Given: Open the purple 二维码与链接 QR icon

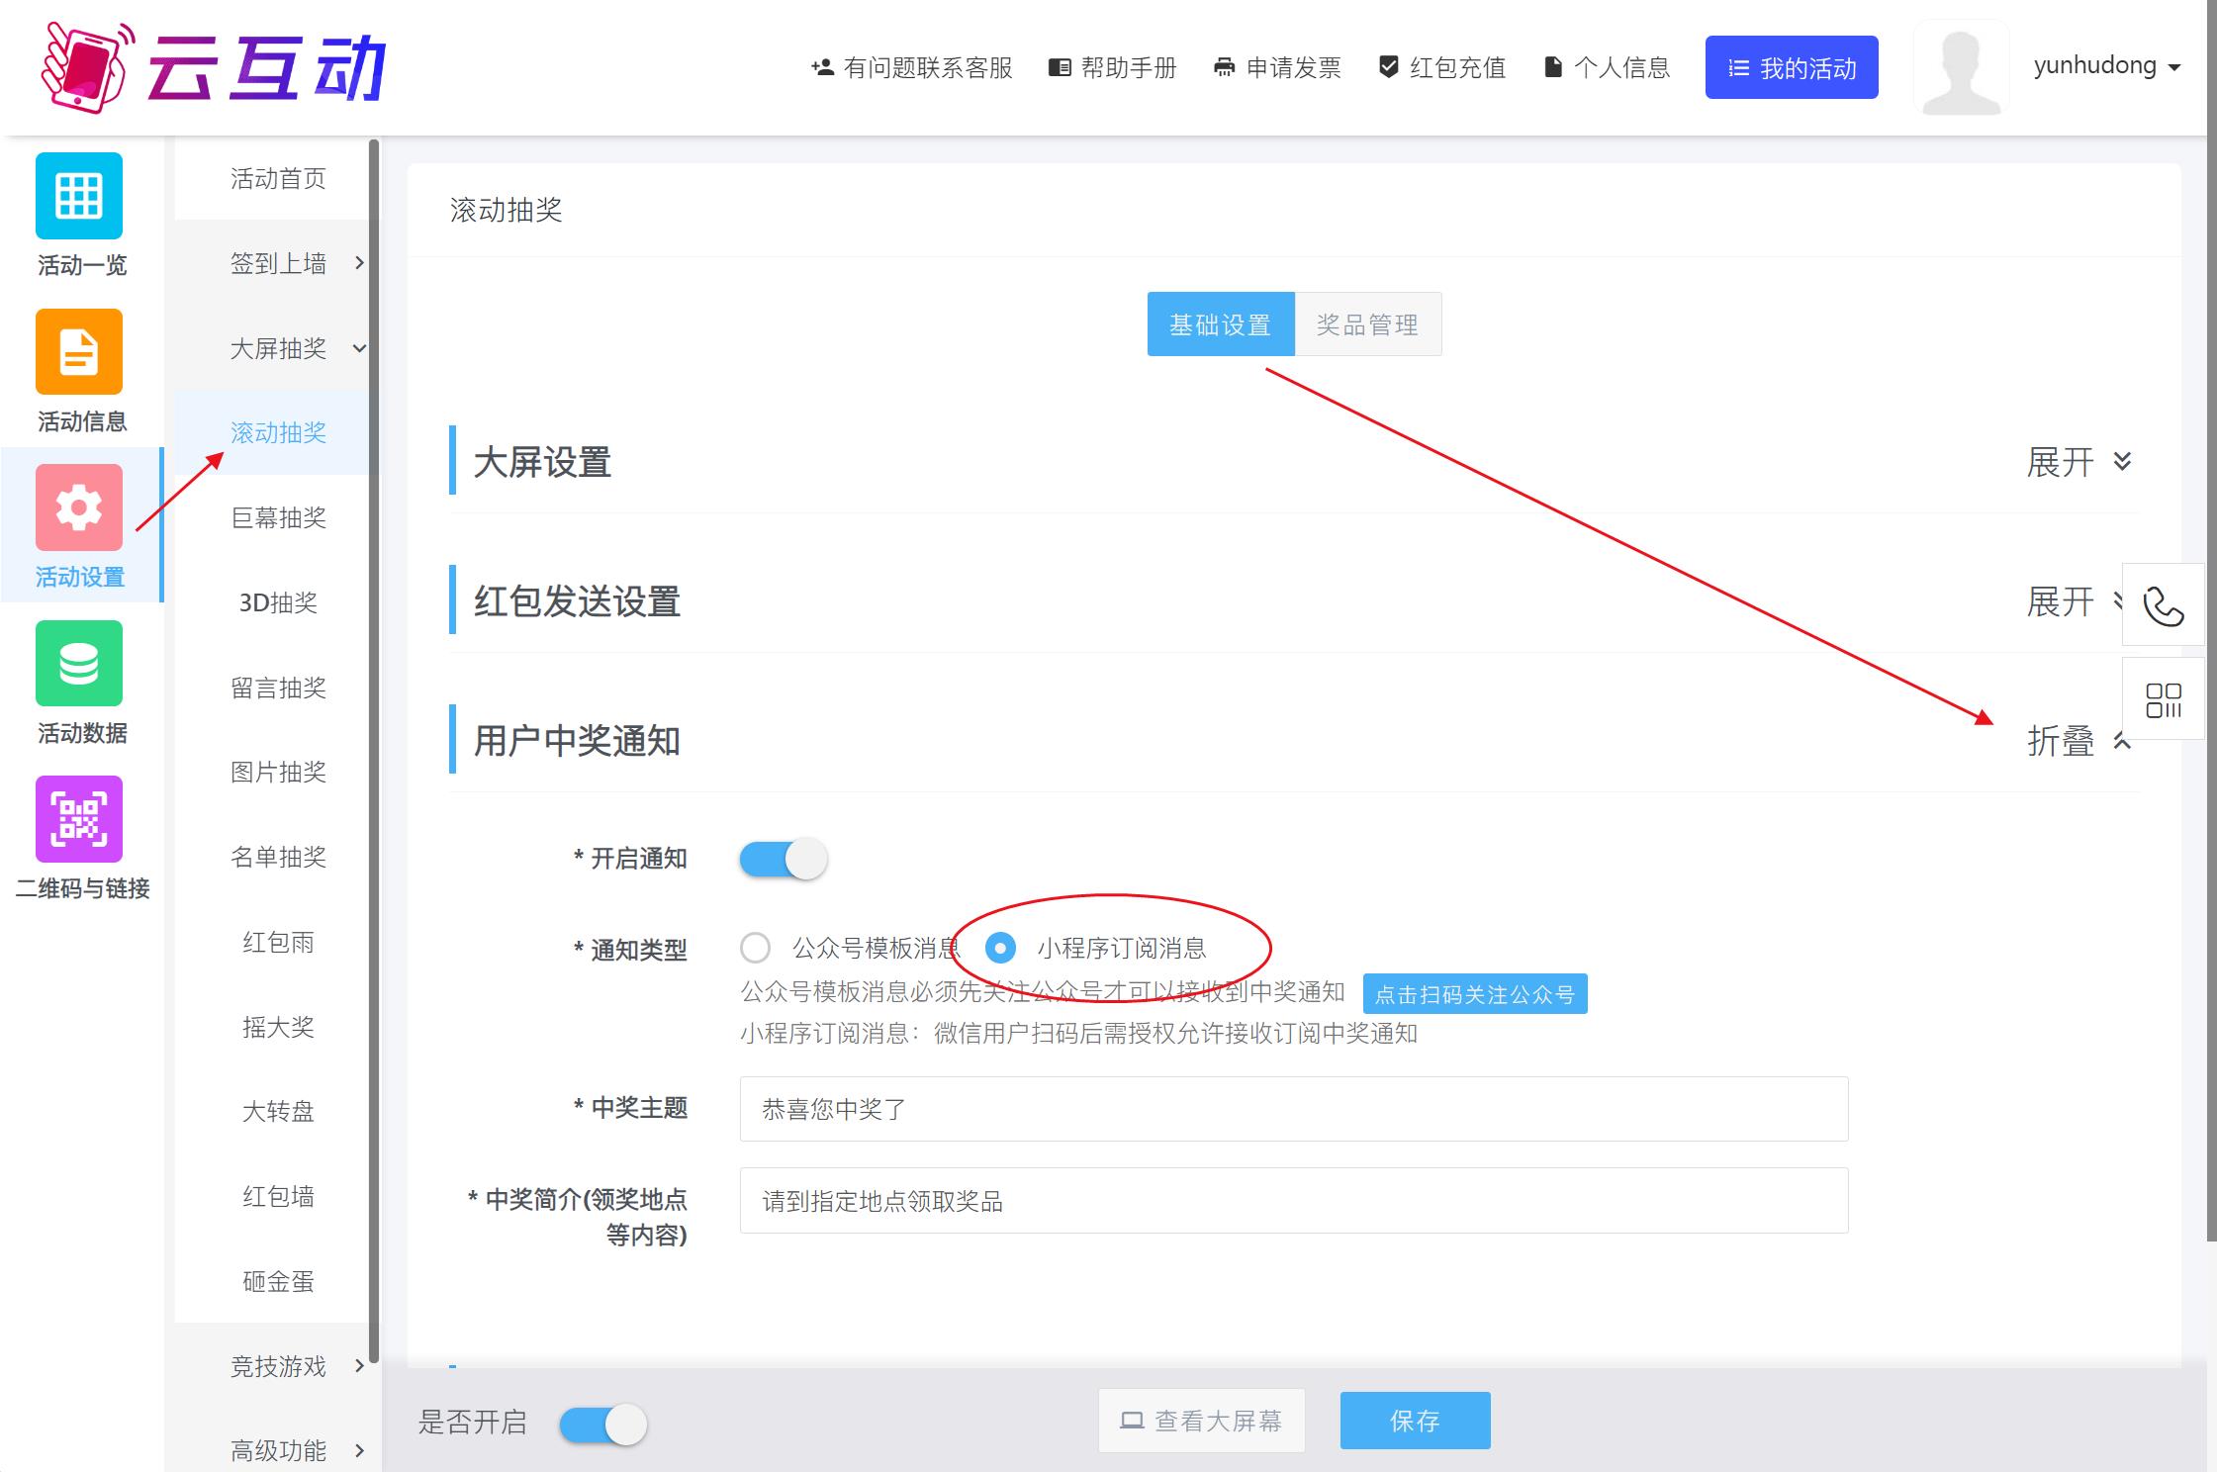Looking at the screenshot, I should tap(79, 819).
